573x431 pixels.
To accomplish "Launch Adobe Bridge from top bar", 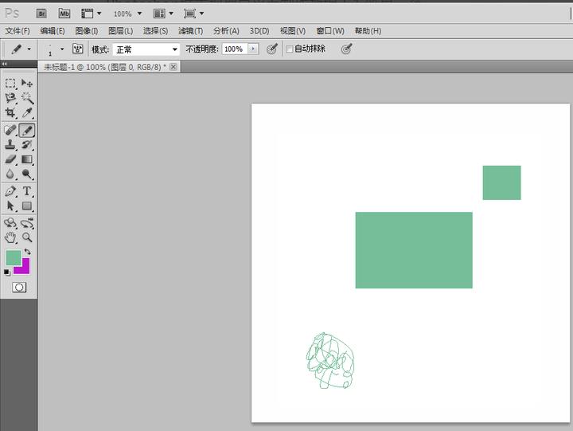I will (42, 14).
